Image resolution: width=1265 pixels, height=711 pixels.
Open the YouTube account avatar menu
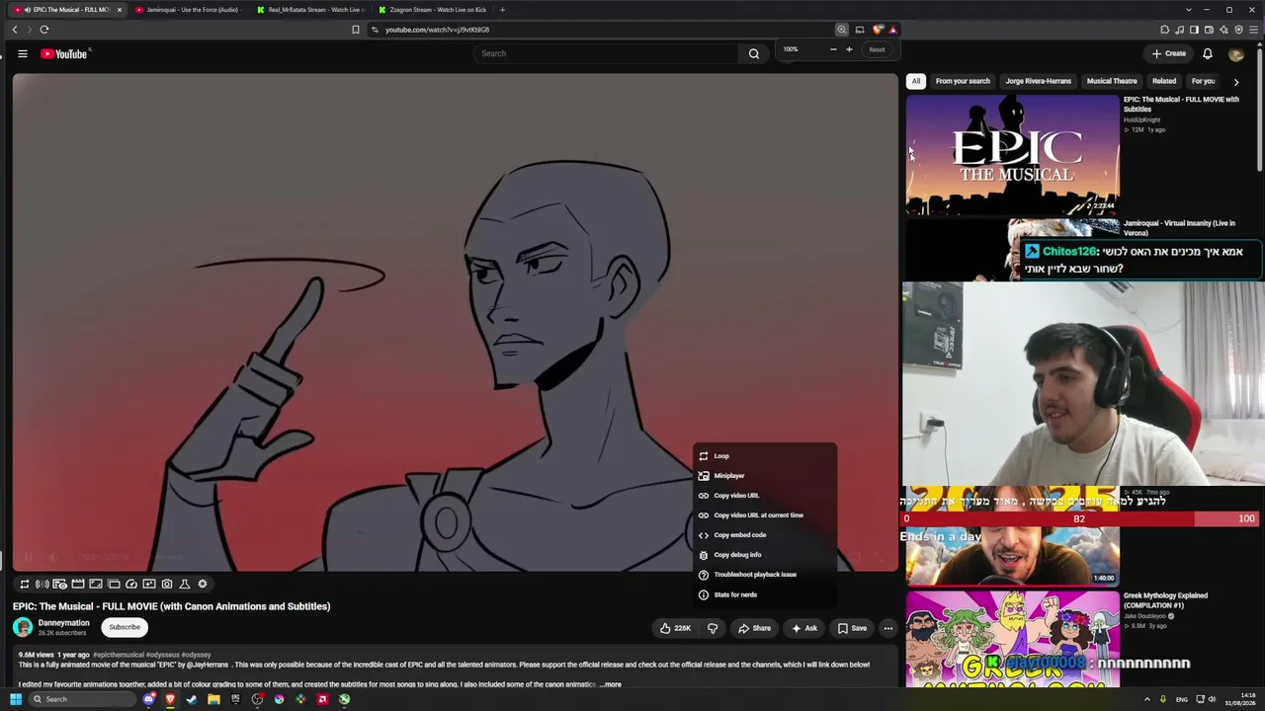coord(1235,53)
